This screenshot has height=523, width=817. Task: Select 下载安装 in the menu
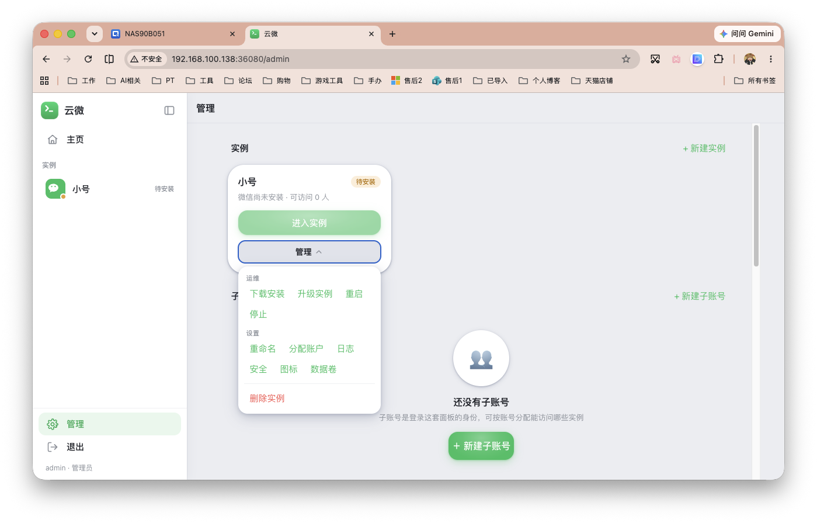[267, 294]
